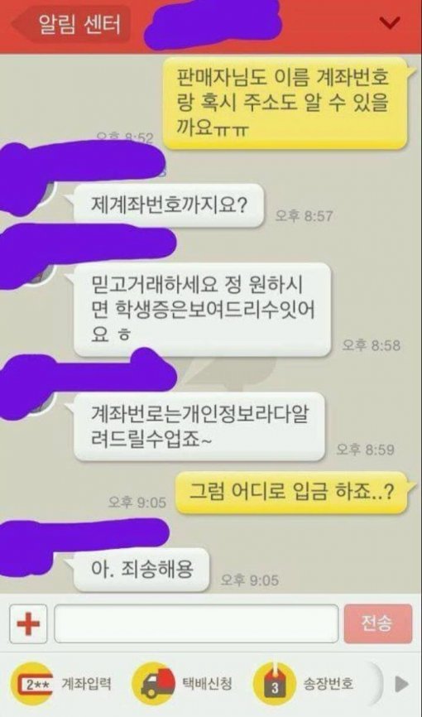
Task: Go back to 알림 센터
Action: click(71, 24)
